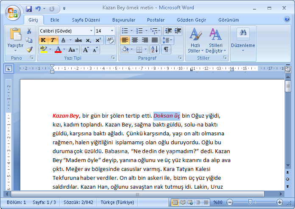The height and width of the screenshot is (209, 295).
Task: Expand underline style dropdown arrow
Action: click(x=70, y=40)
